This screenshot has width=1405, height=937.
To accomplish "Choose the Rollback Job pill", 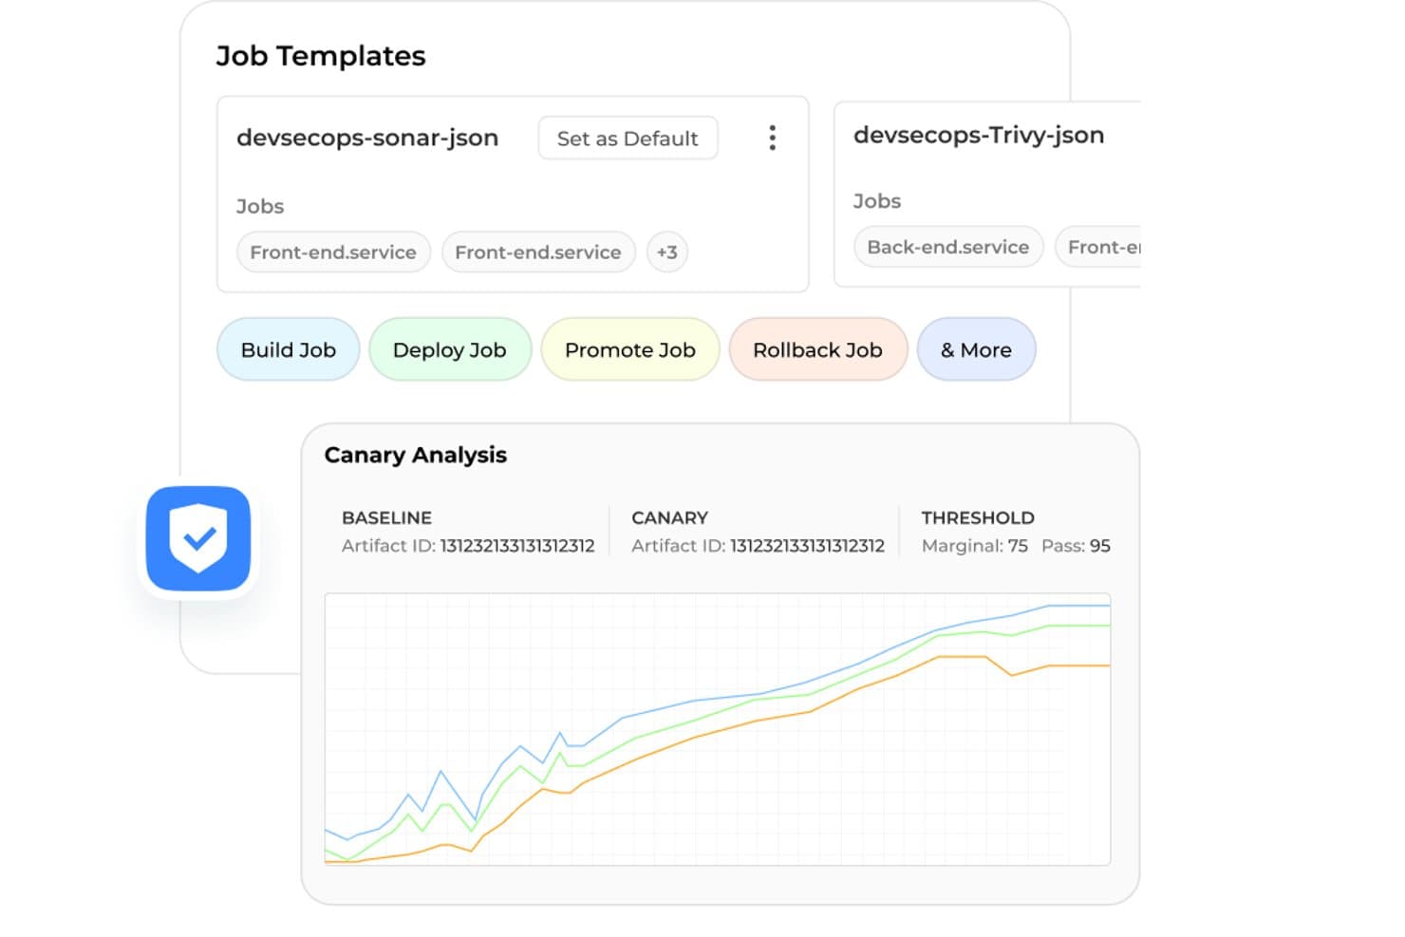I will click(x=818, y=349).
